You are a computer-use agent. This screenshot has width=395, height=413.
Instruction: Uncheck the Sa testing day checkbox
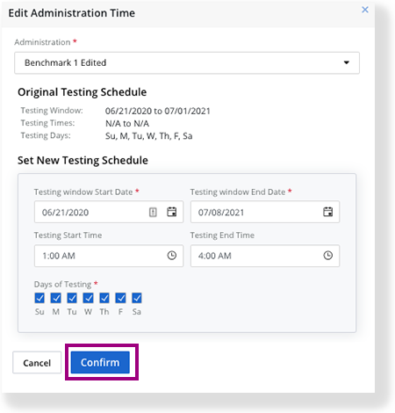click(x=137, y=298)
